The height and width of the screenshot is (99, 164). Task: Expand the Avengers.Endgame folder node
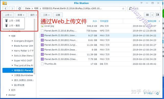tap(12, 41)
